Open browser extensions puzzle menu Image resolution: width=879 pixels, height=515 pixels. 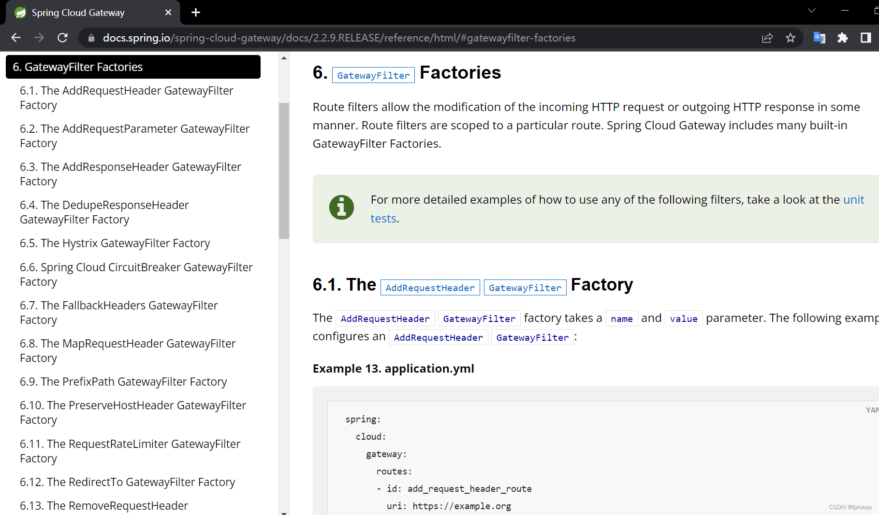click(843, 38)
